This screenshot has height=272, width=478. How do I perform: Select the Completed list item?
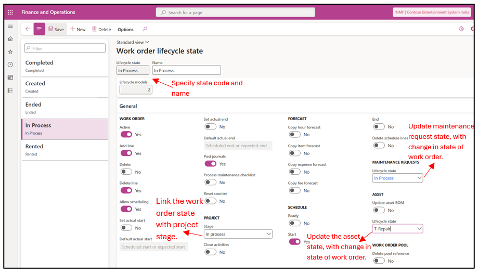pos(64,66)
